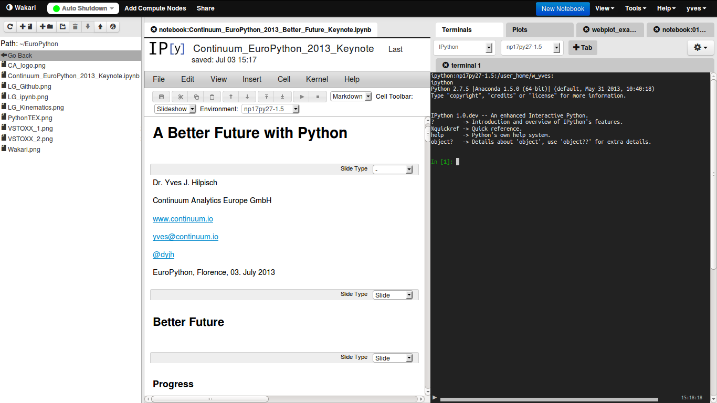Image resolution: width=717 pixels, height=403 pixels.
Task: Click the yves@continuum.io email link
Action: pyautogui.click(x=185, y=237)
